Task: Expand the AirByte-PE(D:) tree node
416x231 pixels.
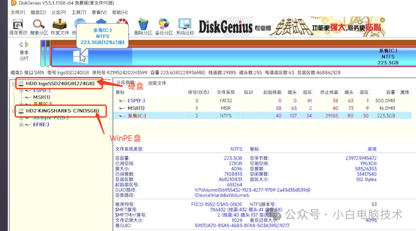Action: 21,118
